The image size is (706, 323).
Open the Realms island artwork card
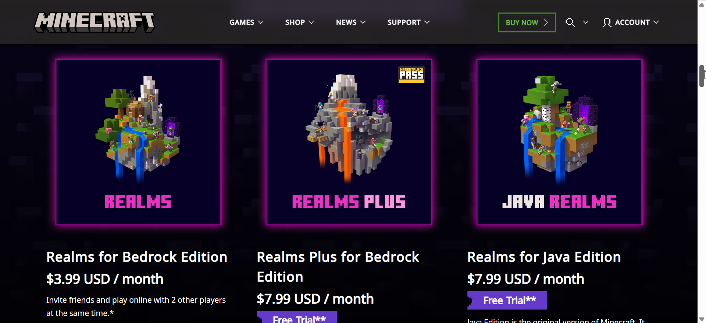138,142
